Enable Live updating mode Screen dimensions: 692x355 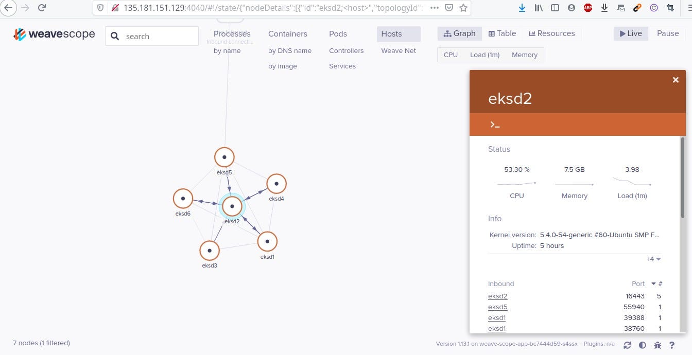[631, 33]
